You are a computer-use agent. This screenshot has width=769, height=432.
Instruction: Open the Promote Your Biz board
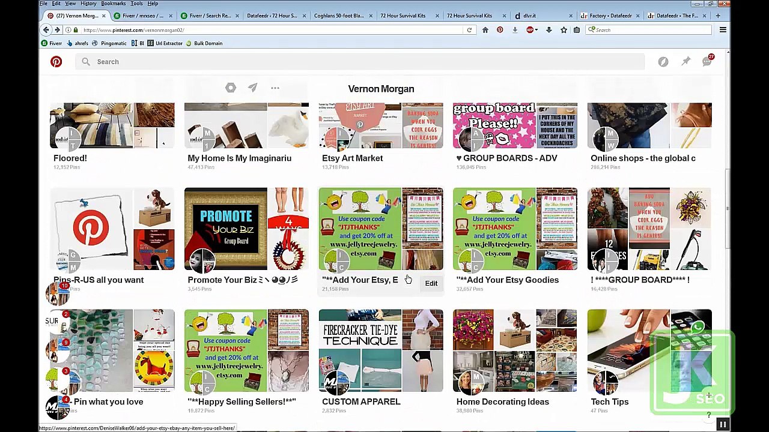[x=246, y=229]
